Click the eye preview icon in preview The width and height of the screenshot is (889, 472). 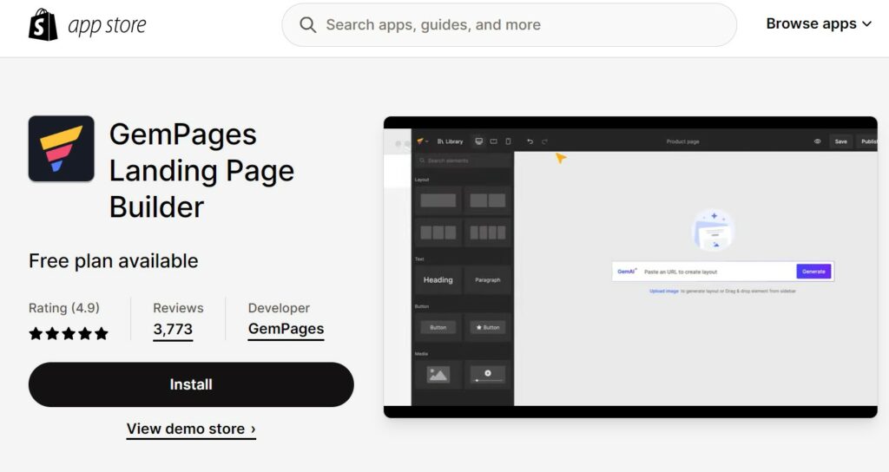tap(818, 141)
